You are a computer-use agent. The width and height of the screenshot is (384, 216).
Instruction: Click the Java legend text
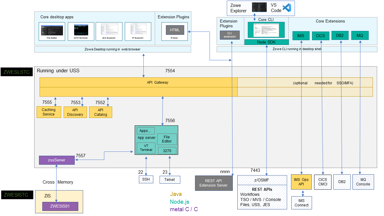tap(176, 194)
